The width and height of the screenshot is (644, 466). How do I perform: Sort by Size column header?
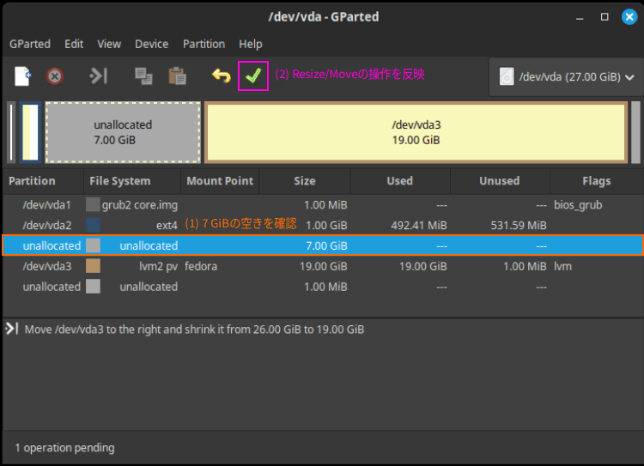coord(305,181)
